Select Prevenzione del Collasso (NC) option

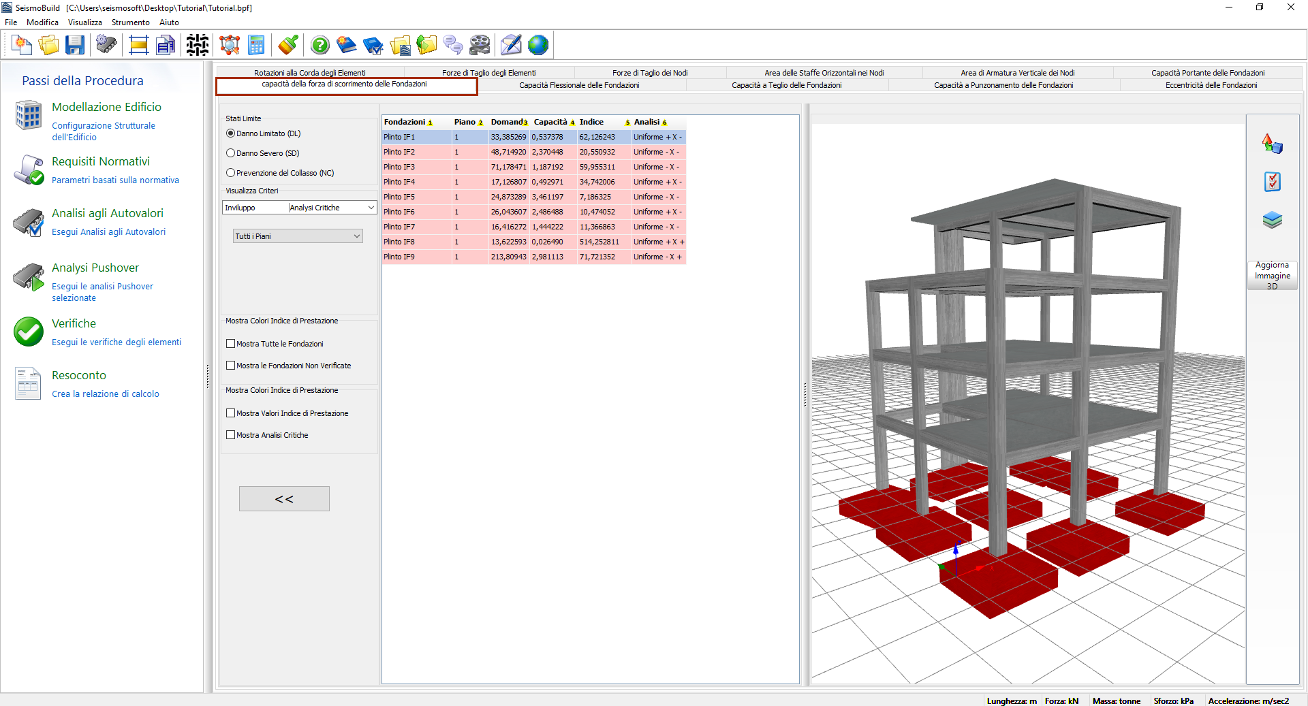tap(231, 173)
